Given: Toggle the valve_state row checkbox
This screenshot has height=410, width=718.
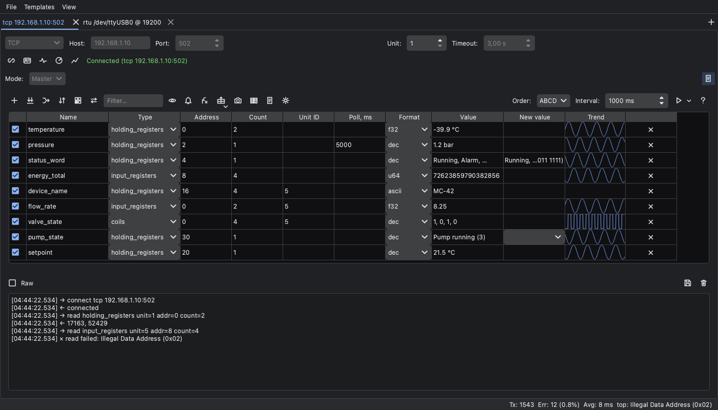Looking at the screenshot, I should 15,221.
